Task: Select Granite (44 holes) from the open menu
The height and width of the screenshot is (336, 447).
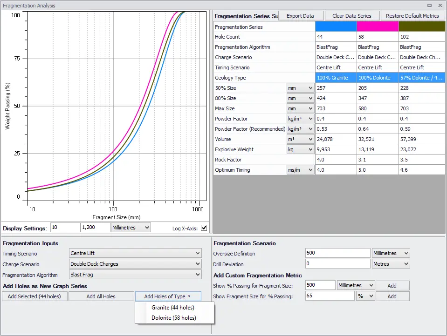Action: pyautogui.click(x=174, y=307)
